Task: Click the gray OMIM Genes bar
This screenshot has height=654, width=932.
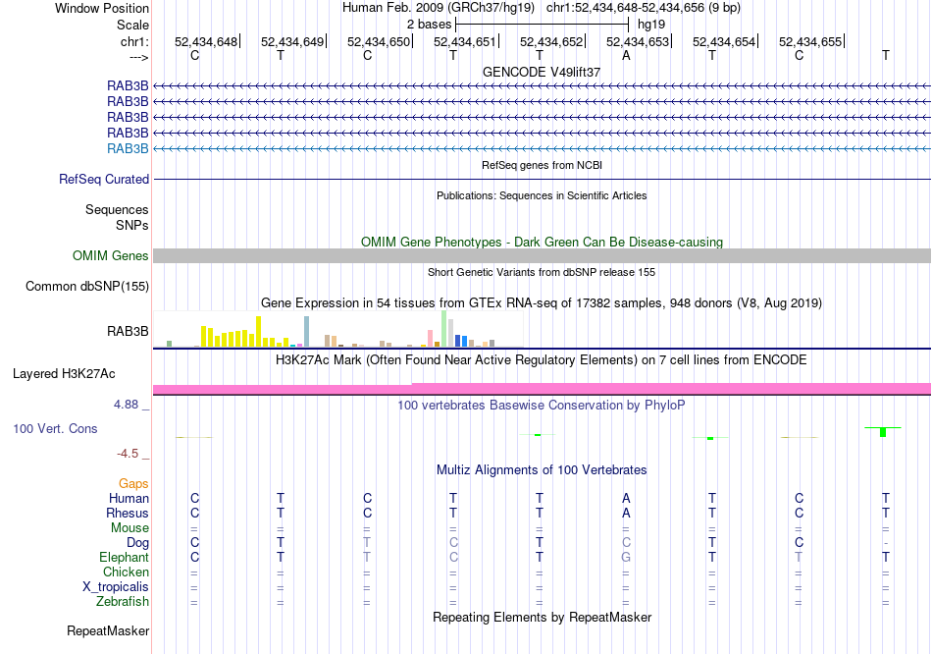Action: tap(542, 256)
